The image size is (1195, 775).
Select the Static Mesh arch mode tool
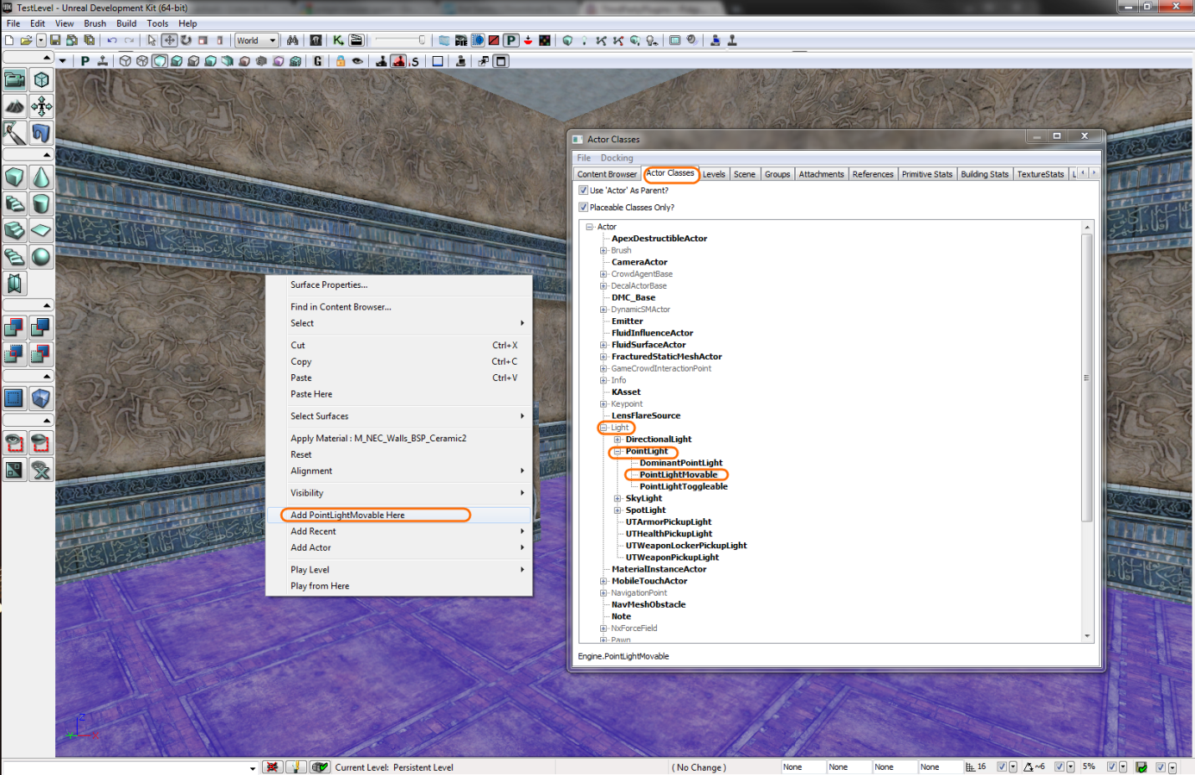[41, 134]
